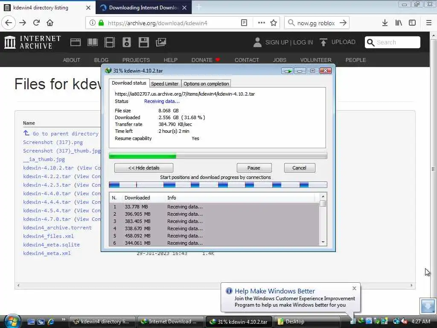
Task: Click the address bar URL
Action: 157,23
